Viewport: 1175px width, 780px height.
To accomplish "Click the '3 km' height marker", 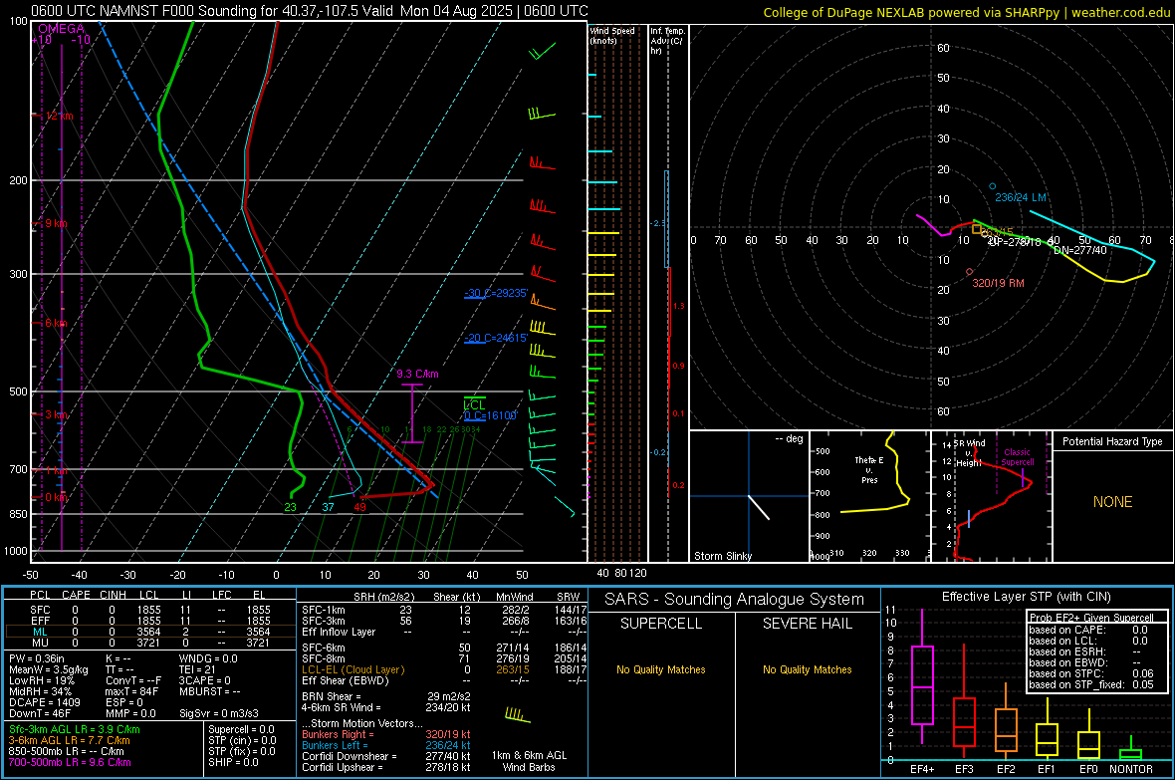I will (58, 414).
